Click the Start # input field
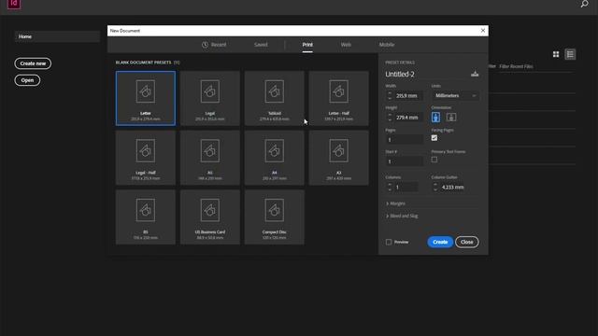Viewport: 598px width, 336px height. [405, 161]
